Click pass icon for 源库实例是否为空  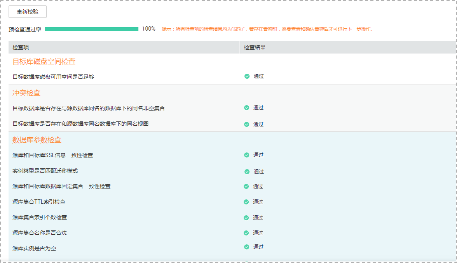(x=246, y=247)
